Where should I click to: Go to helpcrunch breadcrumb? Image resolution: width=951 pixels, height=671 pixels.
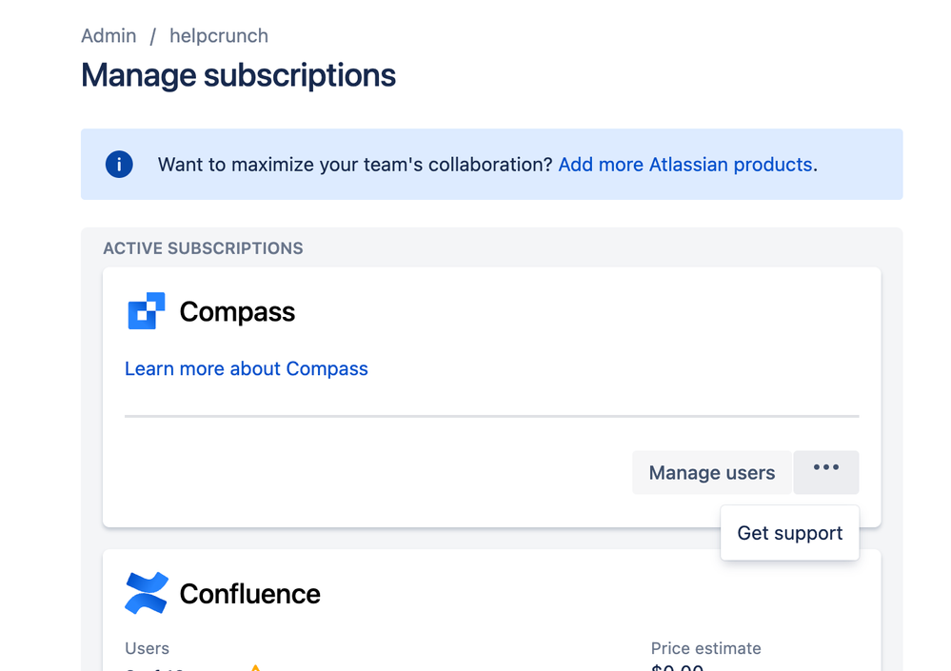pos(219,36)
